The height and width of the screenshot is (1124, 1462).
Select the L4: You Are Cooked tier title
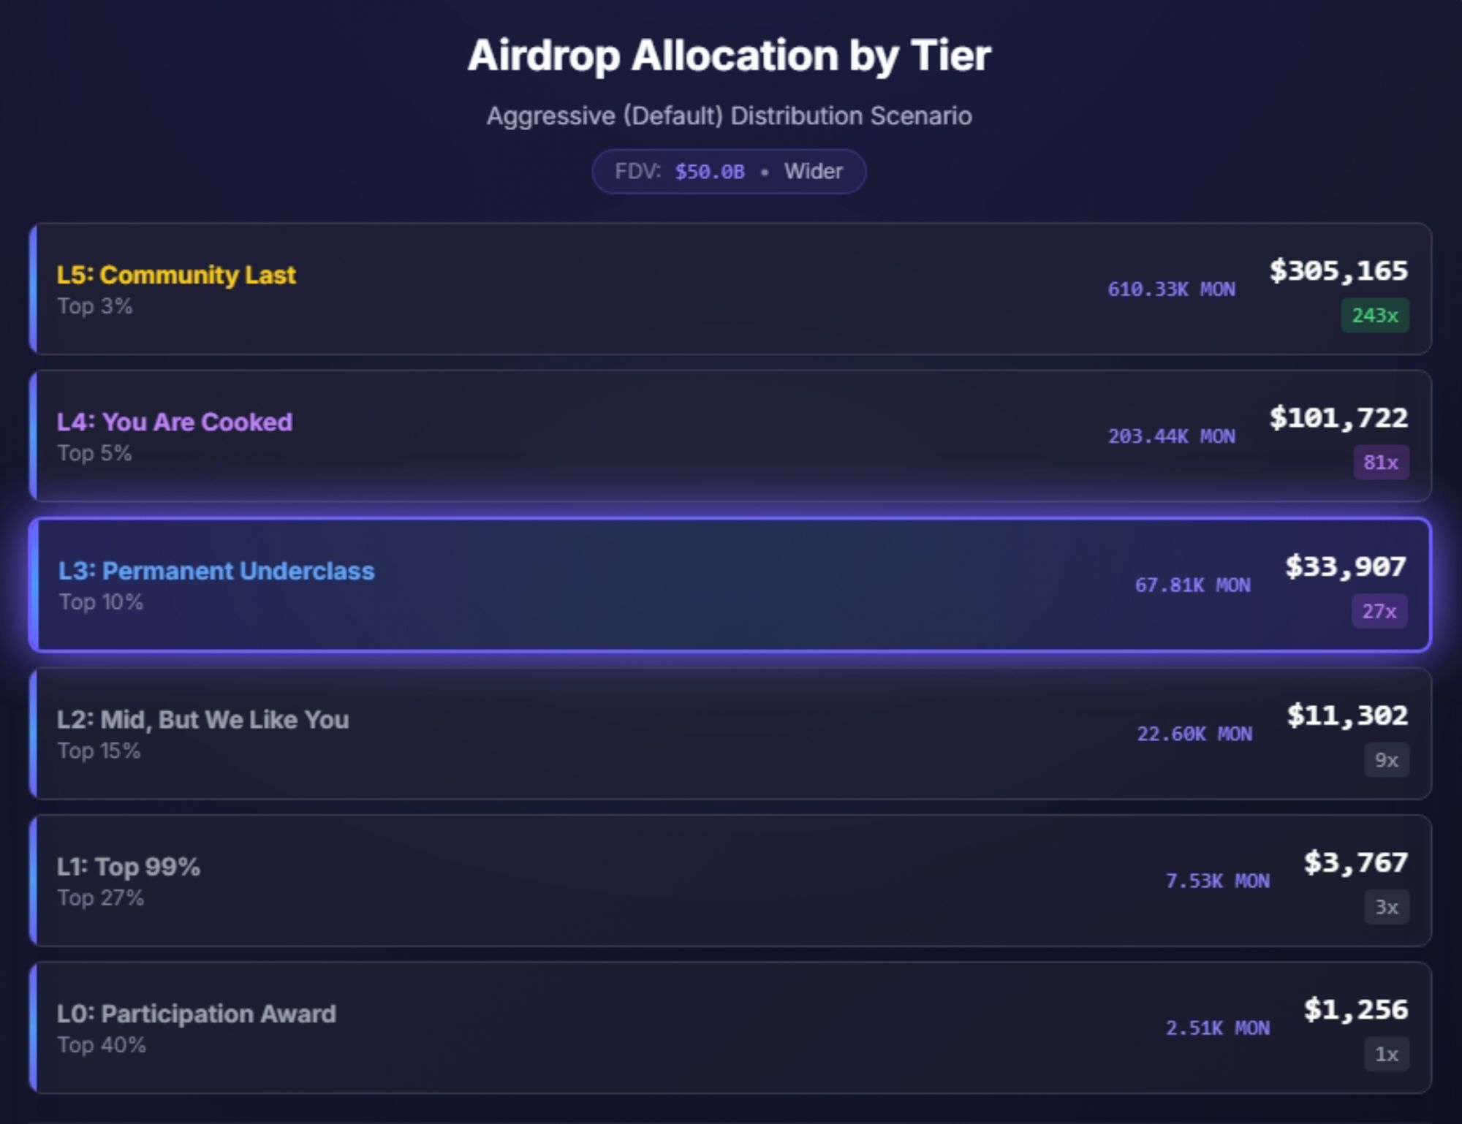(x=175, y=422)
